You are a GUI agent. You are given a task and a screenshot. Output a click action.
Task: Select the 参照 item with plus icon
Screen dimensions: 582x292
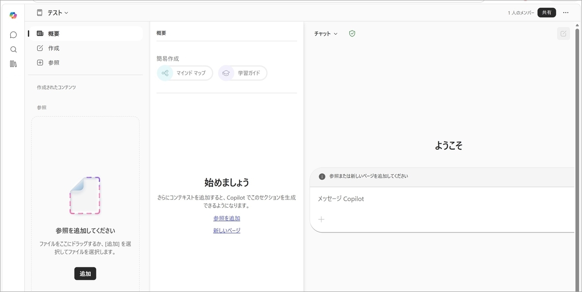[x=85, y=62]
